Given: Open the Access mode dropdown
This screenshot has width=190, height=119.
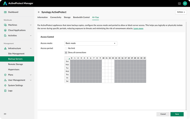Looking at the screenshot, I should click(x=91, y=43).
